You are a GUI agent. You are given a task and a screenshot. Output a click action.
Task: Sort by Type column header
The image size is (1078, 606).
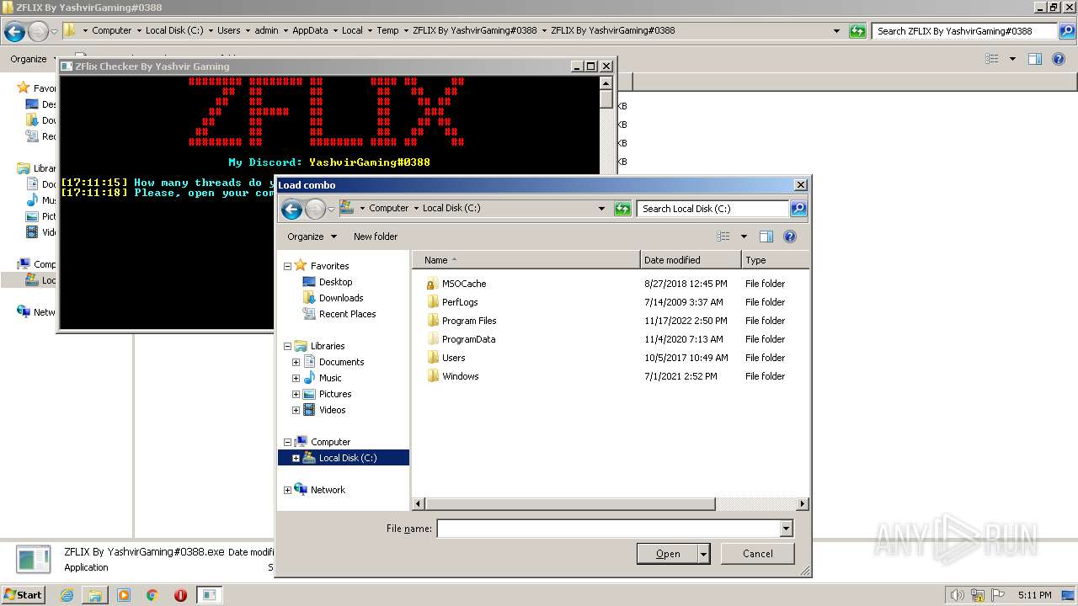[775, 260]
